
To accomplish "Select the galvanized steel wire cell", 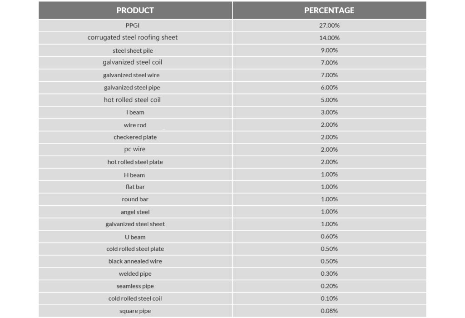I will 131,75.
